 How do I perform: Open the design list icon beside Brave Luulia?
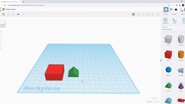coord(3,9)
